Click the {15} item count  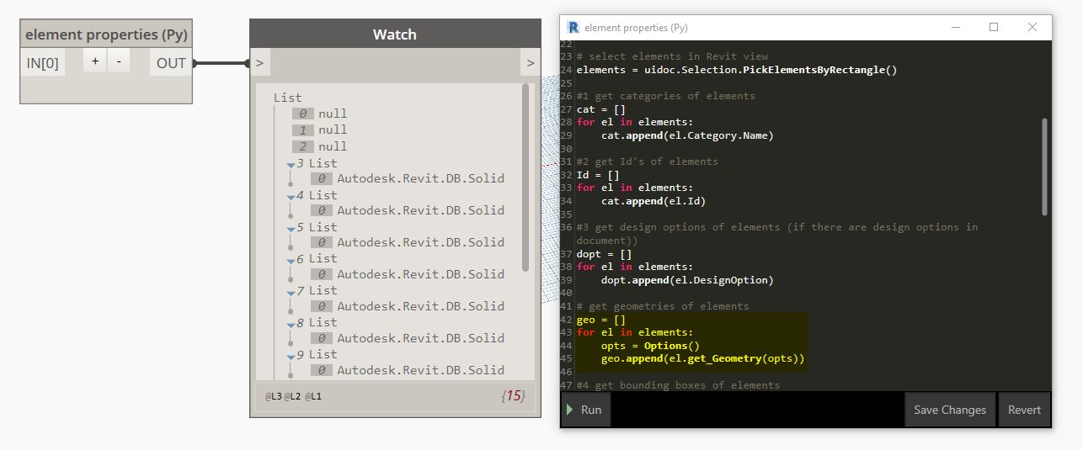point(513,395)
